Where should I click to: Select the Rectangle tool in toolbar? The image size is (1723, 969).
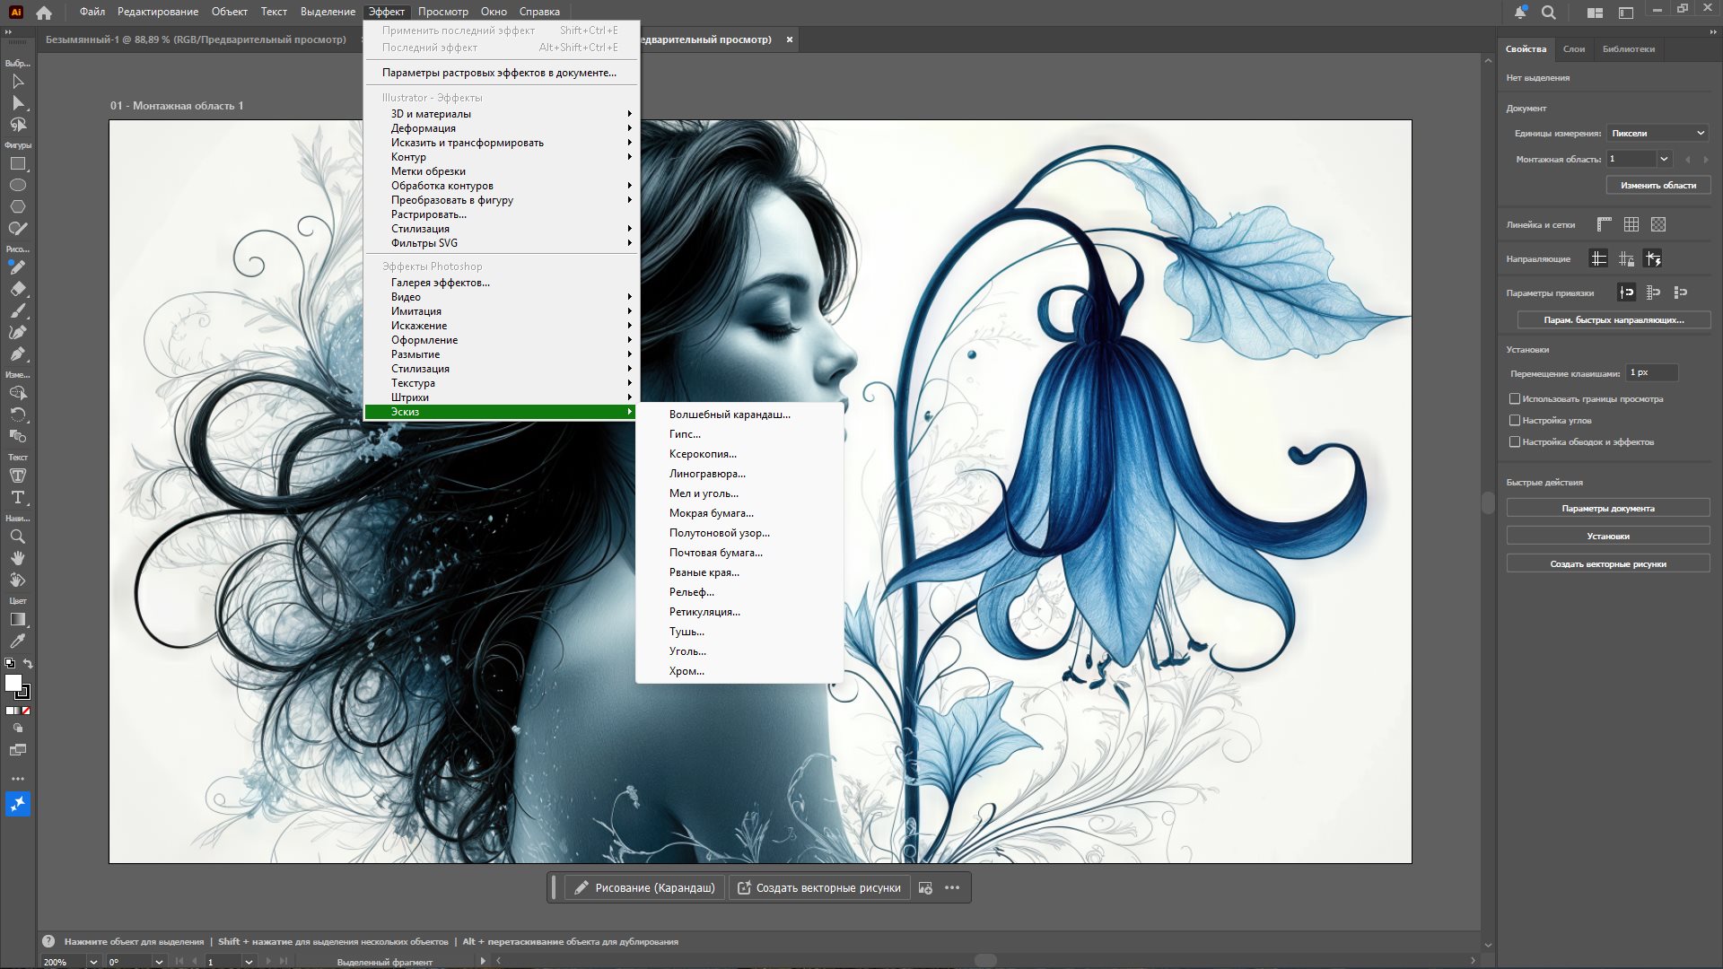click(x=18, y=164)
